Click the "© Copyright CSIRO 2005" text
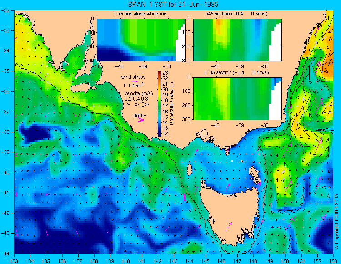 point(336,222)
